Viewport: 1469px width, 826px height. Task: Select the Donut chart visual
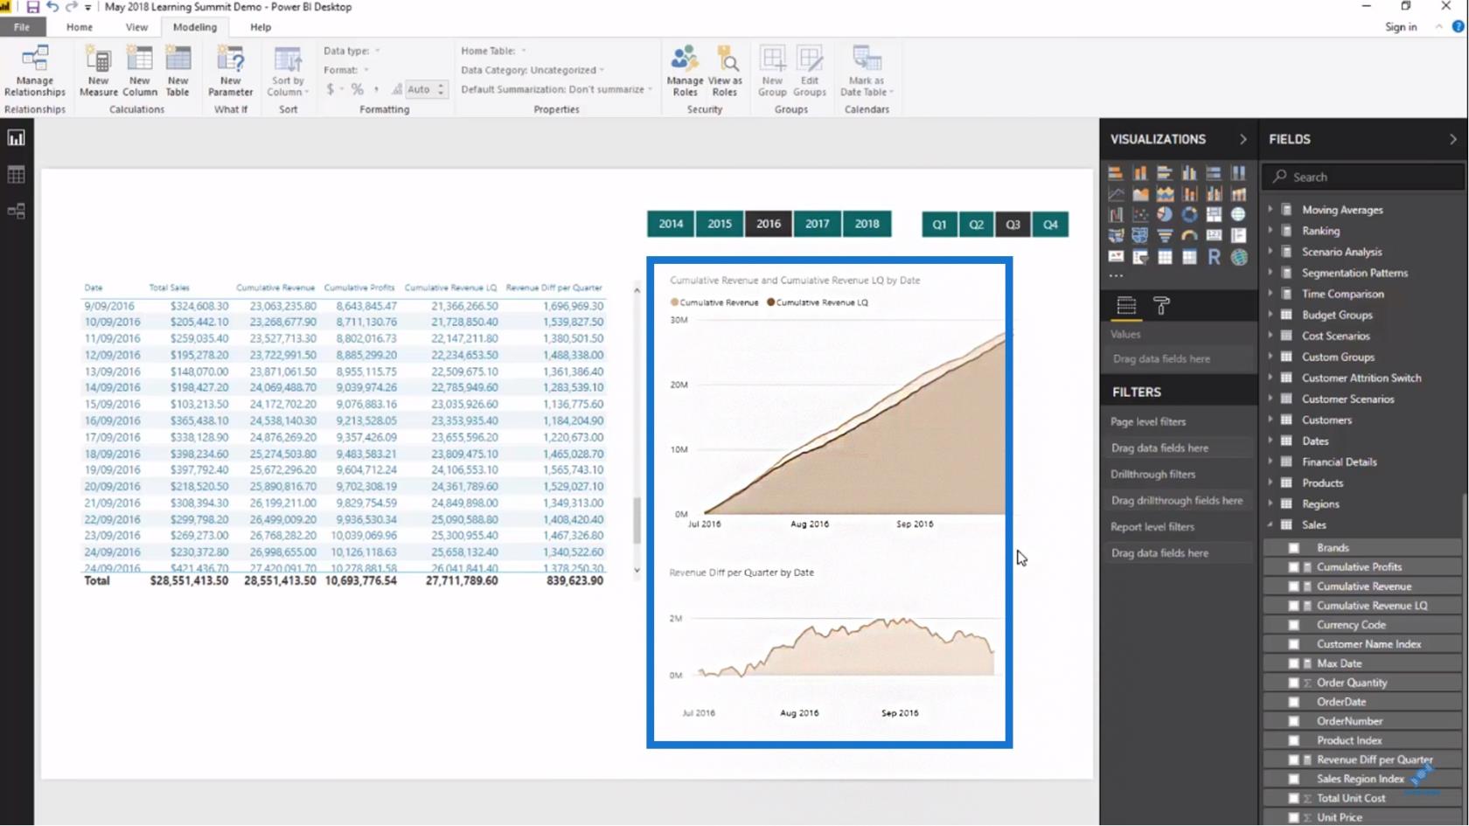tap(1189, 214)
